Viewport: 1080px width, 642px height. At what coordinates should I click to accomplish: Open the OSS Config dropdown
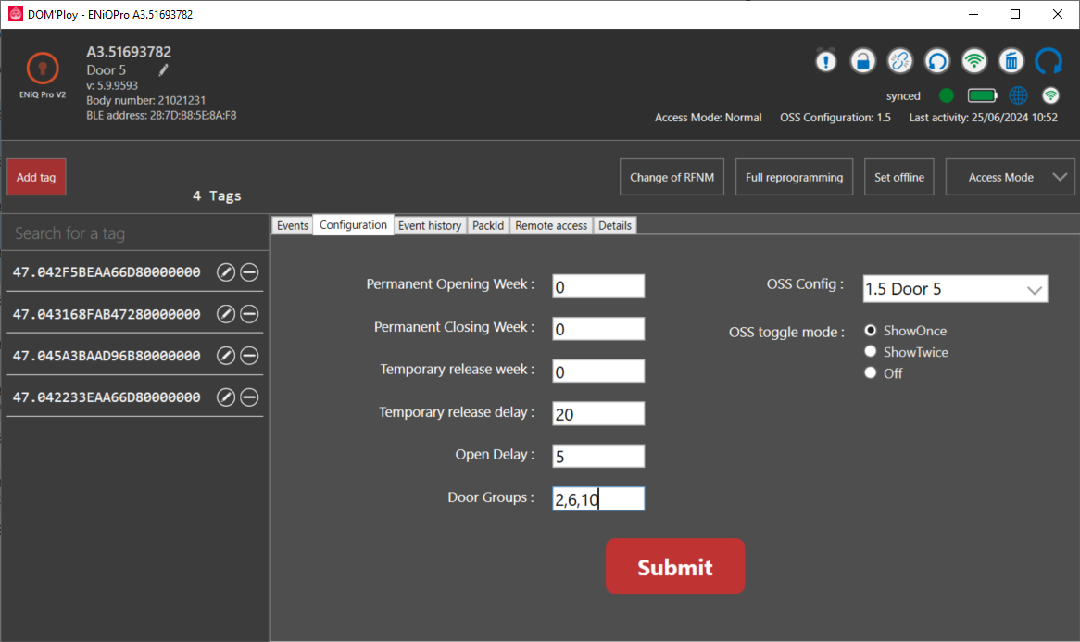pos(955,289)
